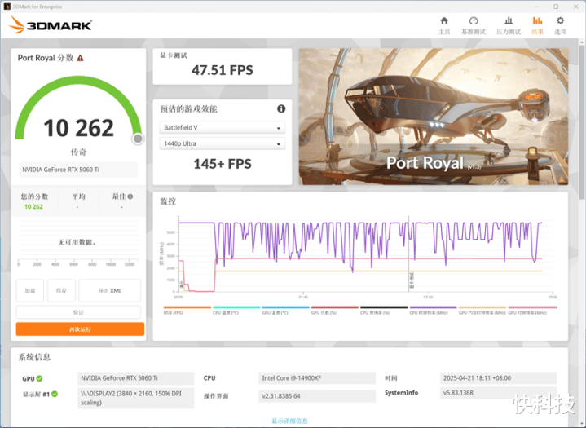Click 3DMark app icon in title bar

point(7,7)
